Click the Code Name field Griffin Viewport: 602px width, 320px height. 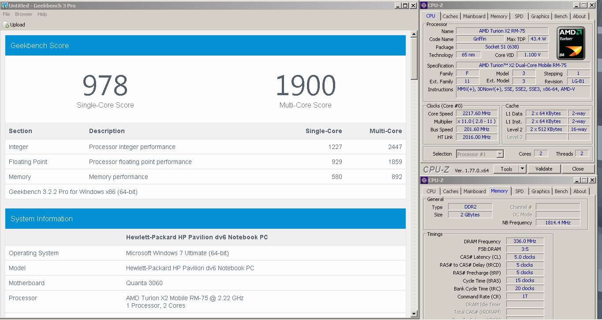point(480,39)
